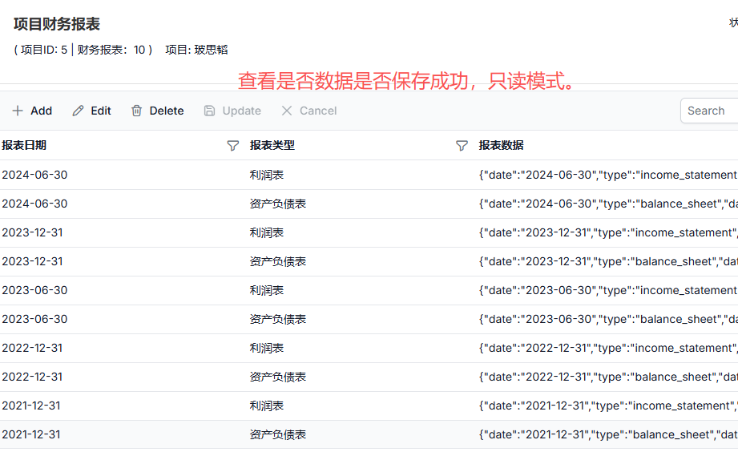Screen dimensions: 738x452
Task: Click the 项目: 玻思韬 label
Action: pyautogui.click(x=197, y=50)
